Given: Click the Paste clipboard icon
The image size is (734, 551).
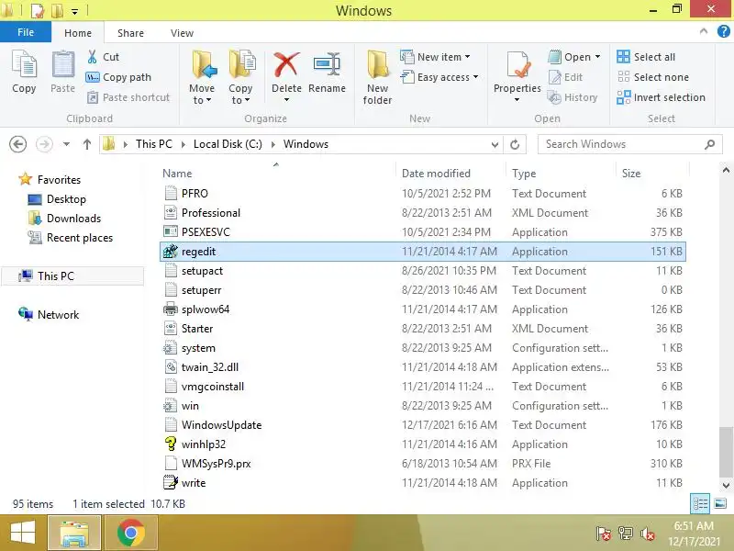Looking at the screenshot, I should (x=62, y=73).
